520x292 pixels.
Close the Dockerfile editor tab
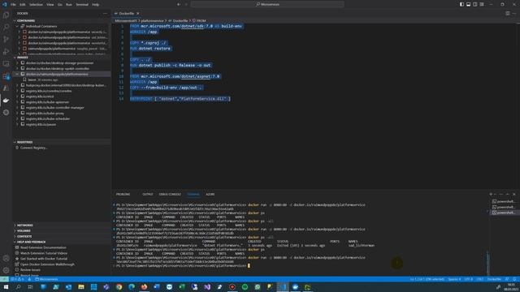(137, 14)
